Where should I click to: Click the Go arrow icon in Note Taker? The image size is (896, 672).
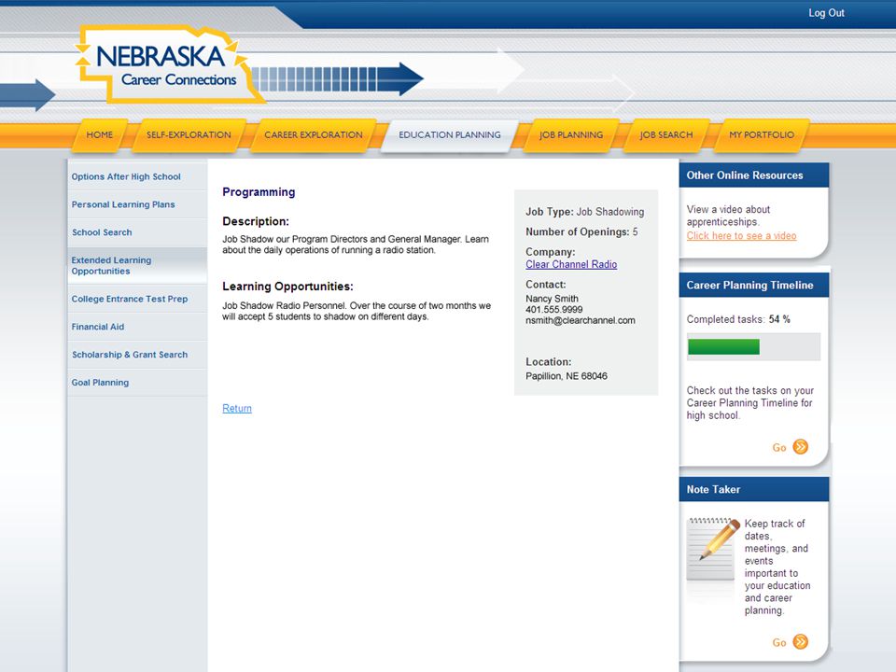point(801,642)
